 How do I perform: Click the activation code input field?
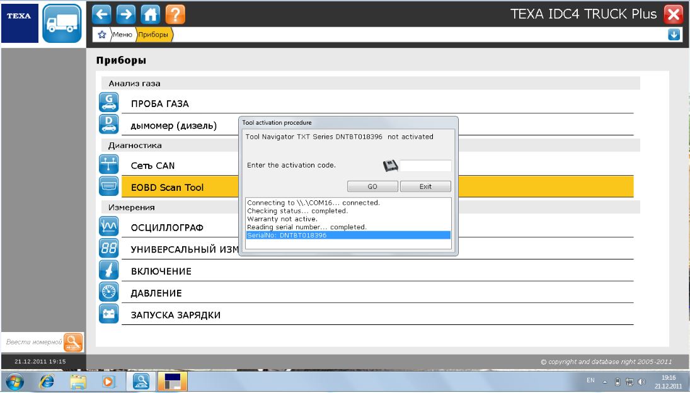click(426, 166)
